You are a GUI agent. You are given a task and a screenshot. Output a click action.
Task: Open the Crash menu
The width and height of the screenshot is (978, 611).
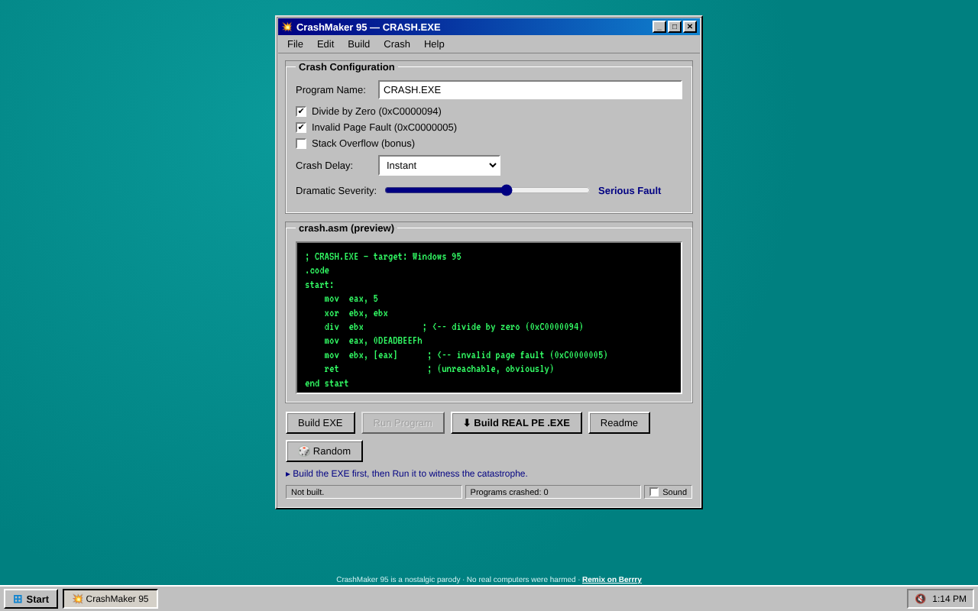click(x=397, y=44)
